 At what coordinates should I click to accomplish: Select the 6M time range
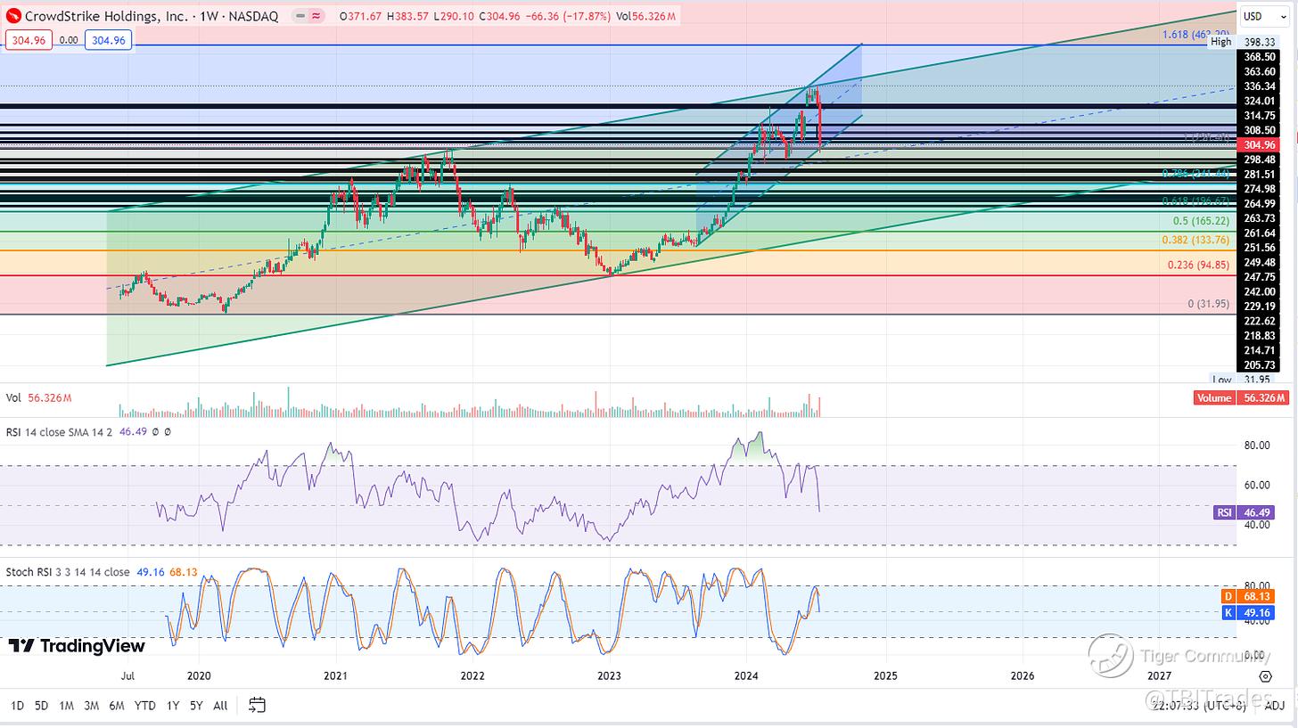coord(116,706)
